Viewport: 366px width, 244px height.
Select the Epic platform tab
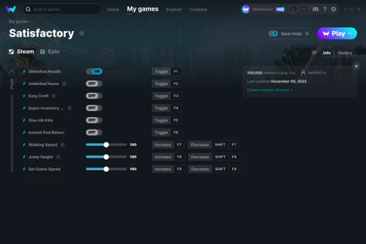click(x=50, y=52)
